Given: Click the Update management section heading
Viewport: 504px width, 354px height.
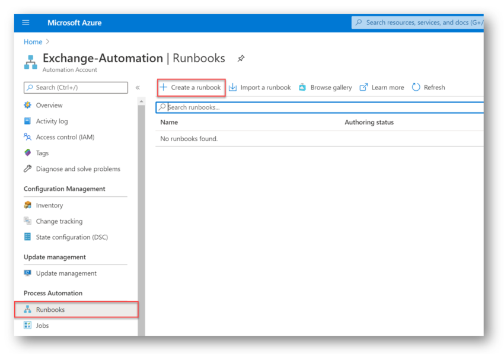Looking at the screenshot, I should [55, 257].
